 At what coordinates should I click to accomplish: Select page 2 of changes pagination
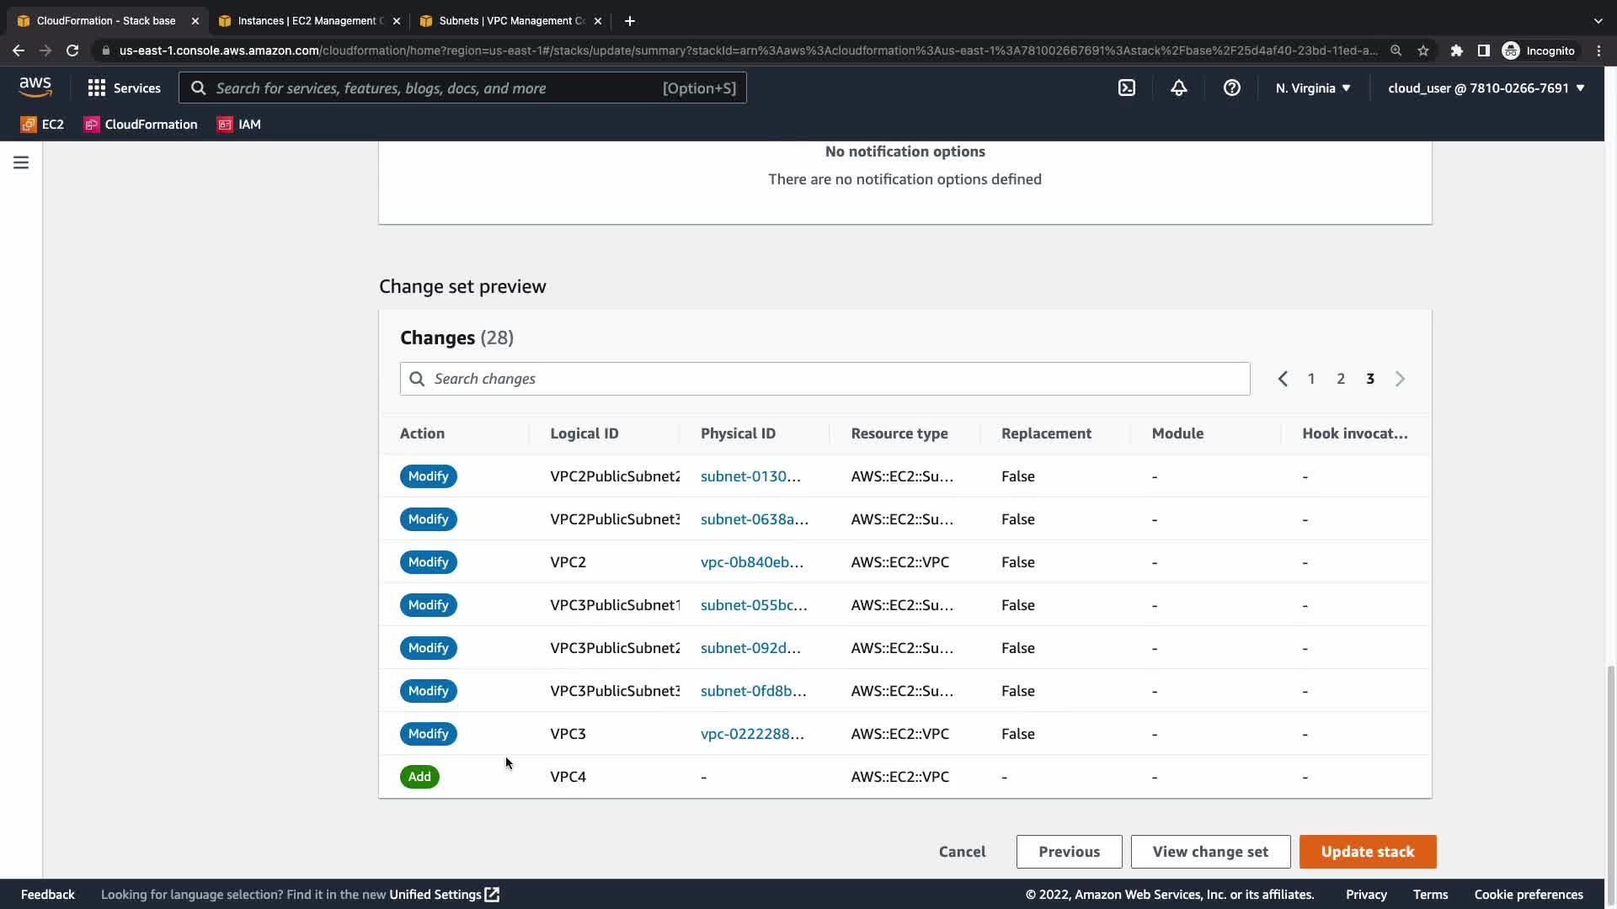pyautogui.click(x=1341, y=379)
